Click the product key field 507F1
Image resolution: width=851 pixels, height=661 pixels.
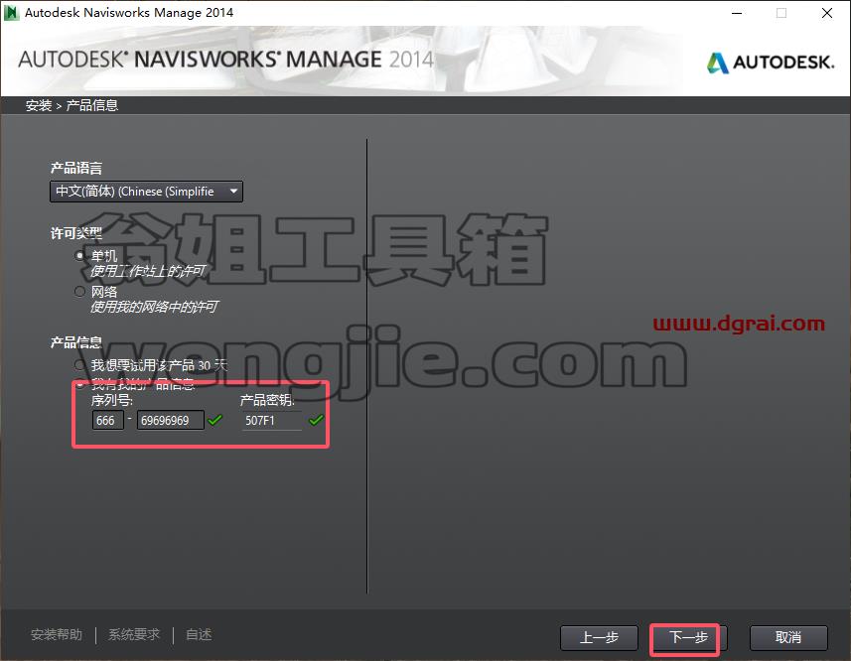point(271,420)
